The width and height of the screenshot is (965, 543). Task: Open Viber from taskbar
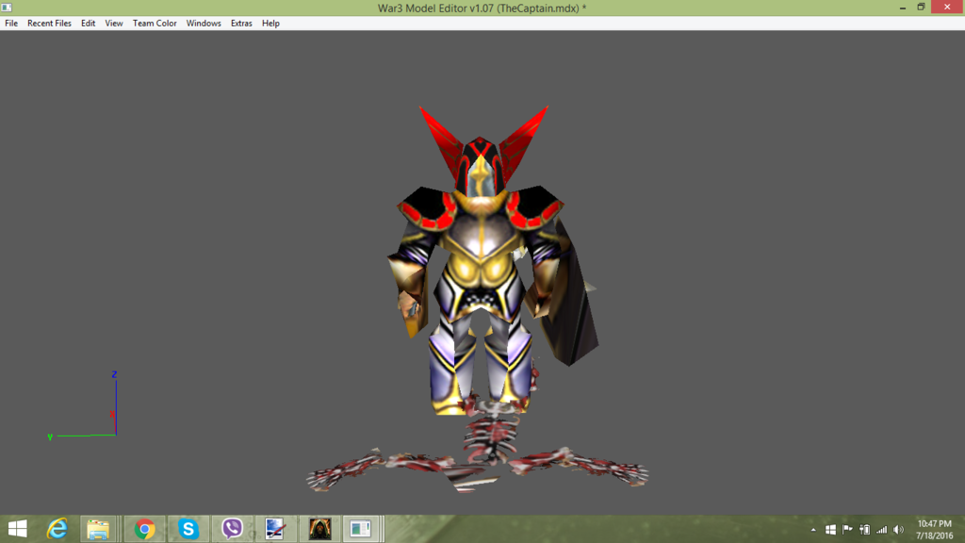pos(232,529)
